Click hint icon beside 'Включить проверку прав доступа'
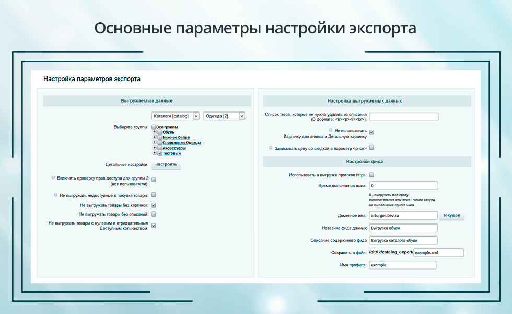512x314 pixels. tap(53, 178)
